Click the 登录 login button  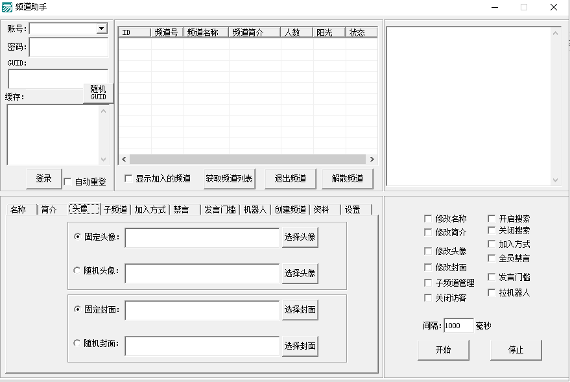tap(43, 178)
